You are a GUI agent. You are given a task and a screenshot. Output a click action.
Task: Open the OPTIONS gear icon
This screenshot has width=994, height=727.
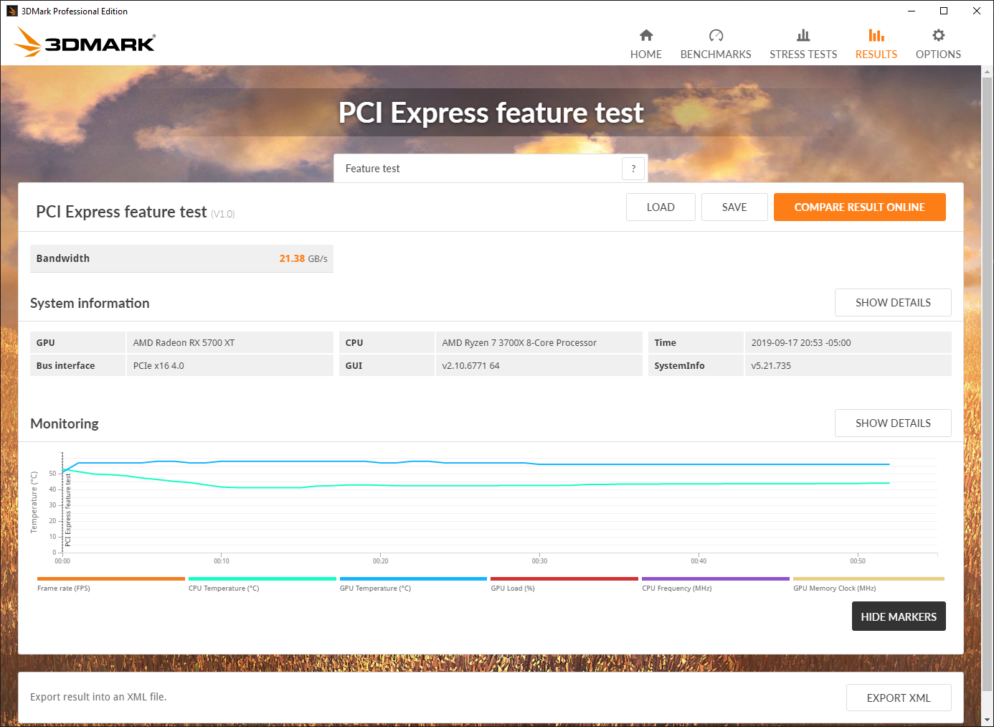click(x=938, y=35)
